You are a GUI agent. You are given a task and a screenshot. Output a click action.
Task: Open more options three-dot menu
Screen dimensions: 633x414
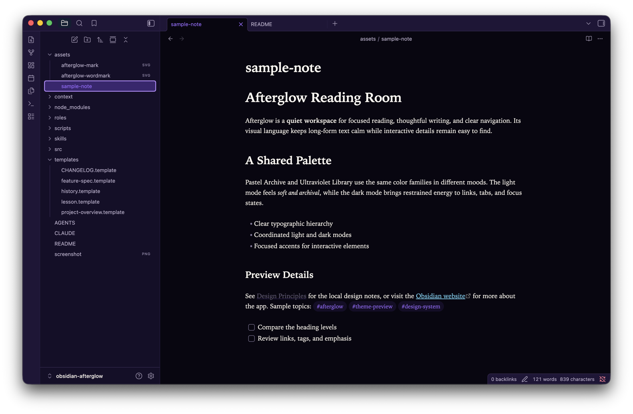[600, 39]
